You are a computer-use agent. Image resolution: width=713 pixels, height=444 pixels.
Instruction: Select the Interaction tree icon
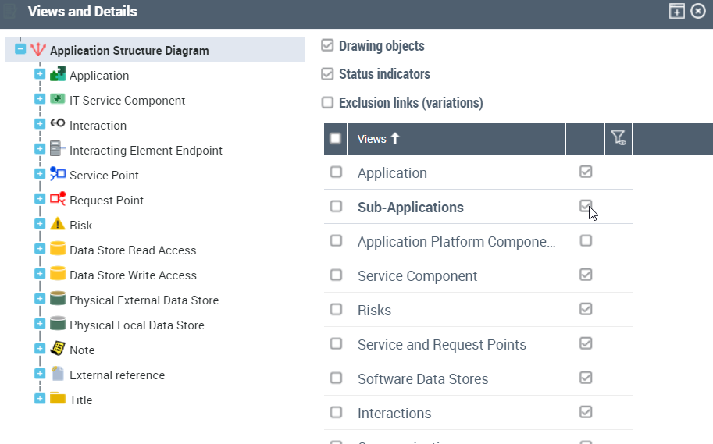58,125
